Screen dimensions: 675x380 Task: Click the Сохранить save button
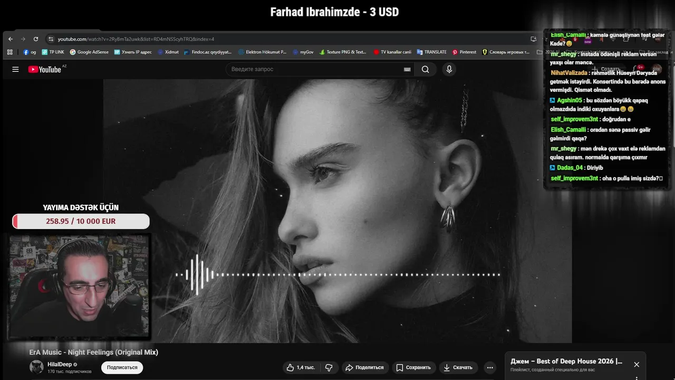pyautogui.click(x=413, y=367)
